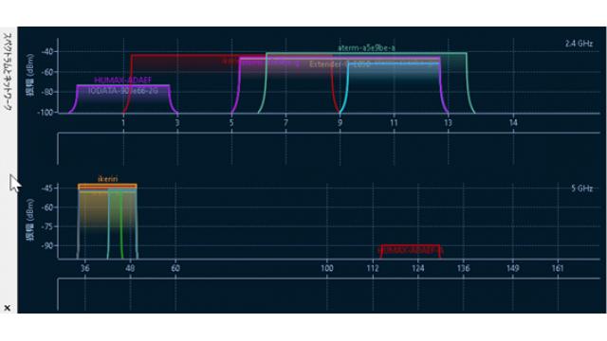Screen dimensions: 607x341
Task: Click channel 3 on the 2.4 GHz axis
Action: [x=177, y=123]
